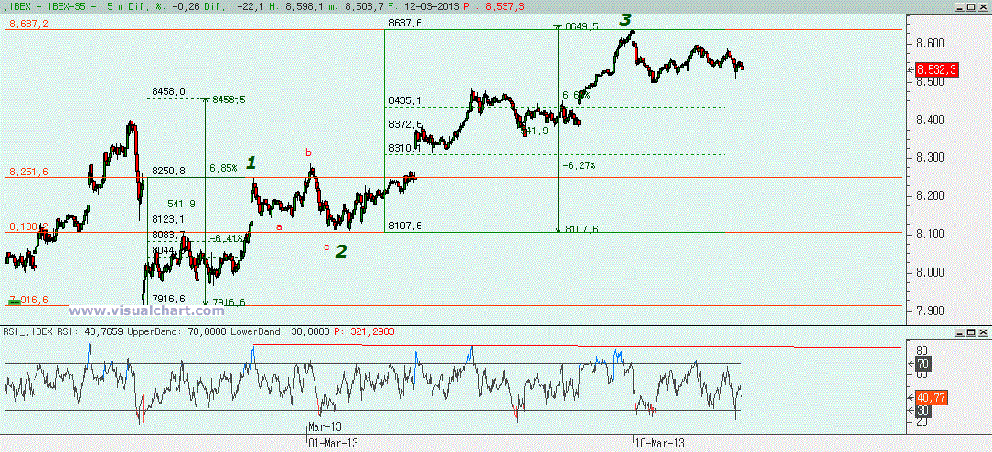Click the 01-Mar-13 date axis label
This screenshot has height=452, width=992.
pyautogui.click(x=334, y=442)
